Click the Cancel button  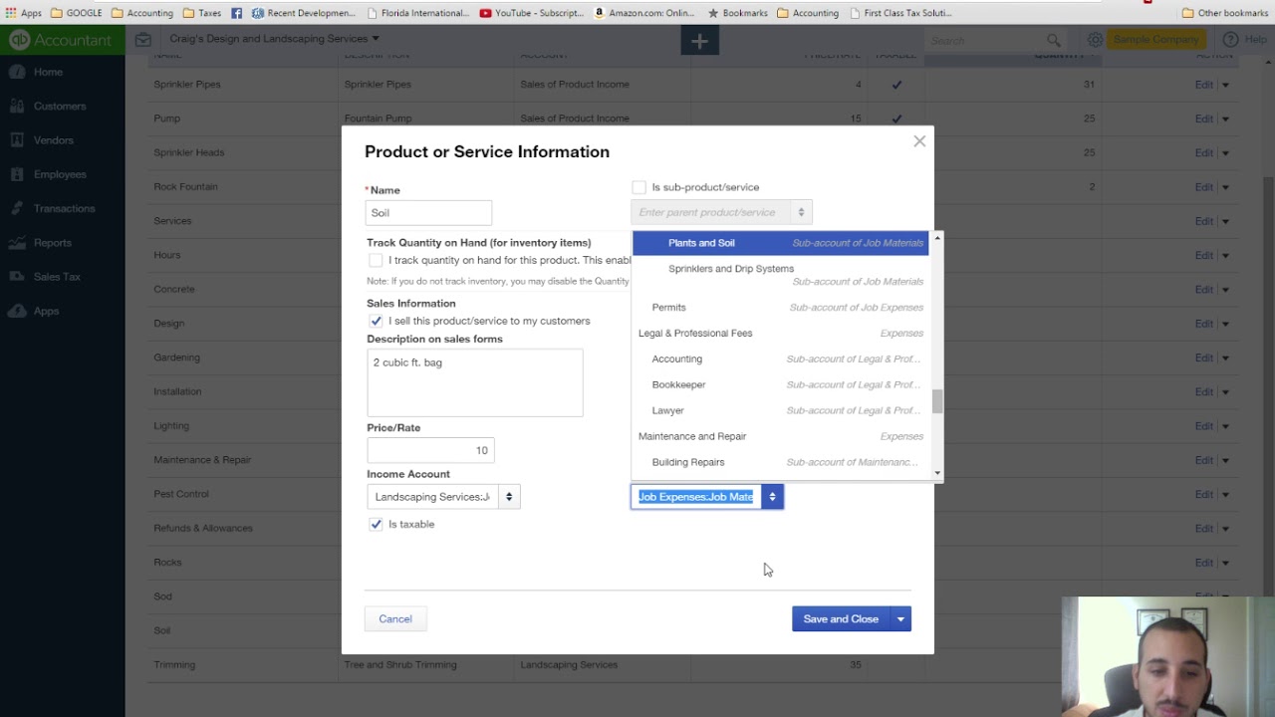(x=395, y=619)
